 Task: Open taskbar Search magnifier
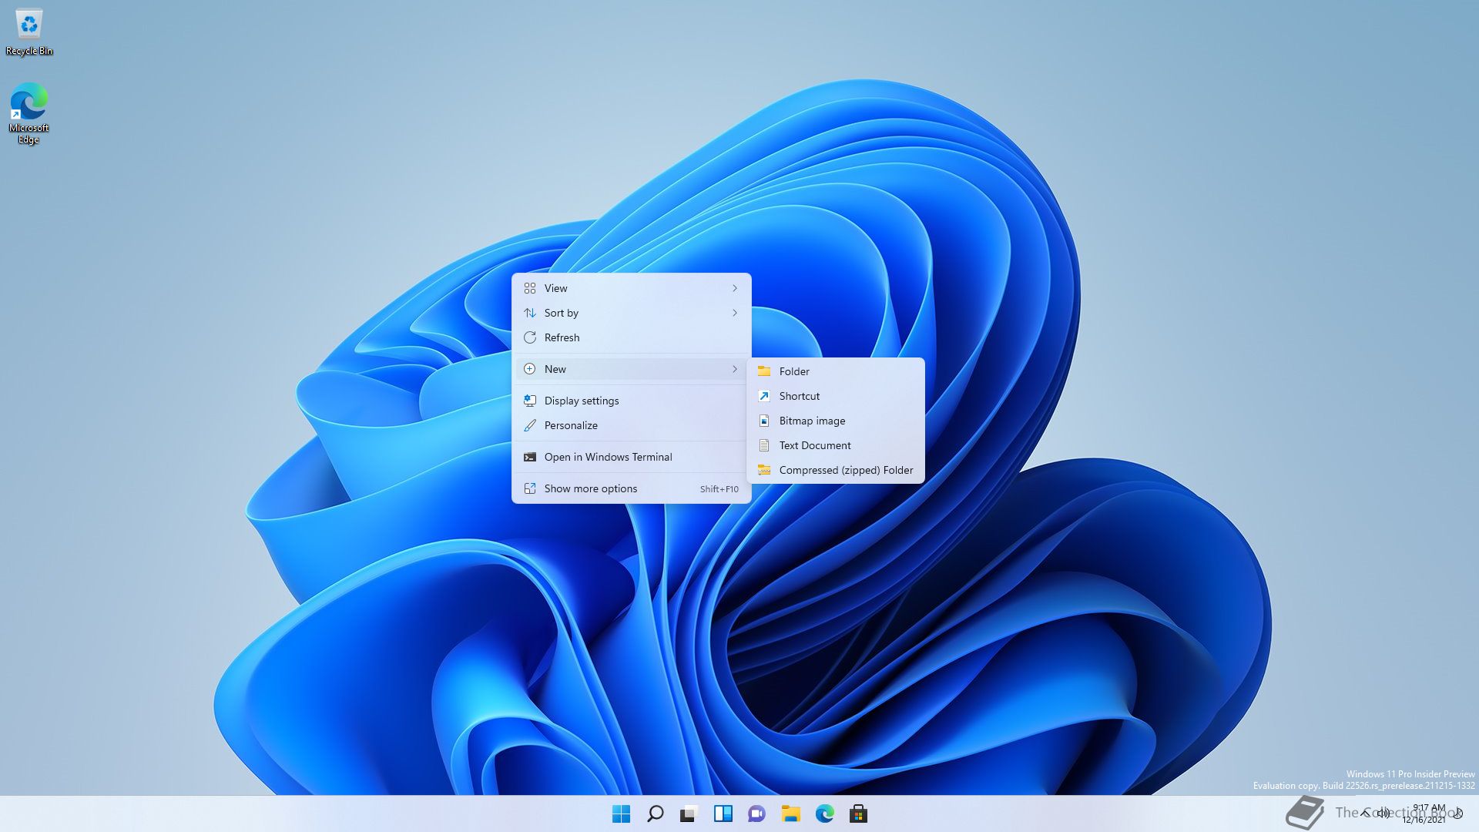pyautogui.click(x=656, y=814)
